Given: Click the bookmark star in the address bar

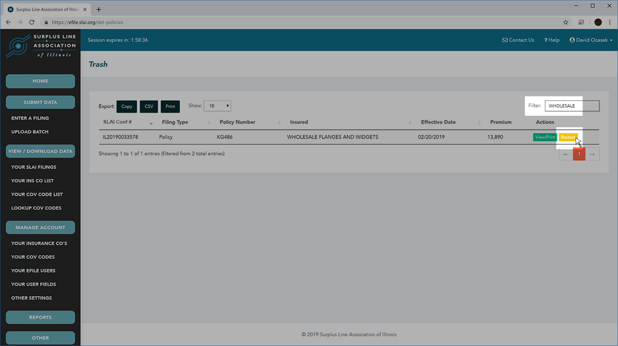Looking at the screenshot, I should (x=565, y=22).
